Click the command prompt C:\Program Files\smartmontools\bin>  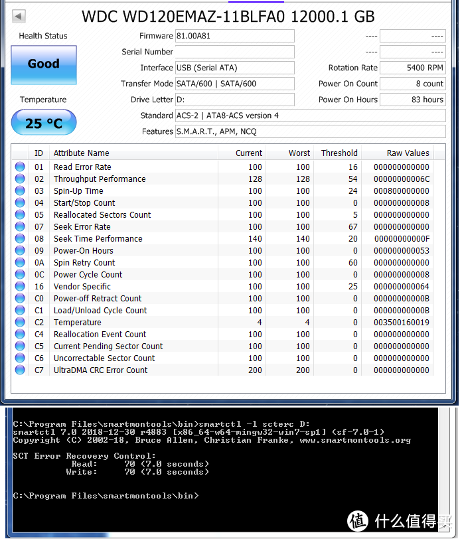click(x=106, y=496)
